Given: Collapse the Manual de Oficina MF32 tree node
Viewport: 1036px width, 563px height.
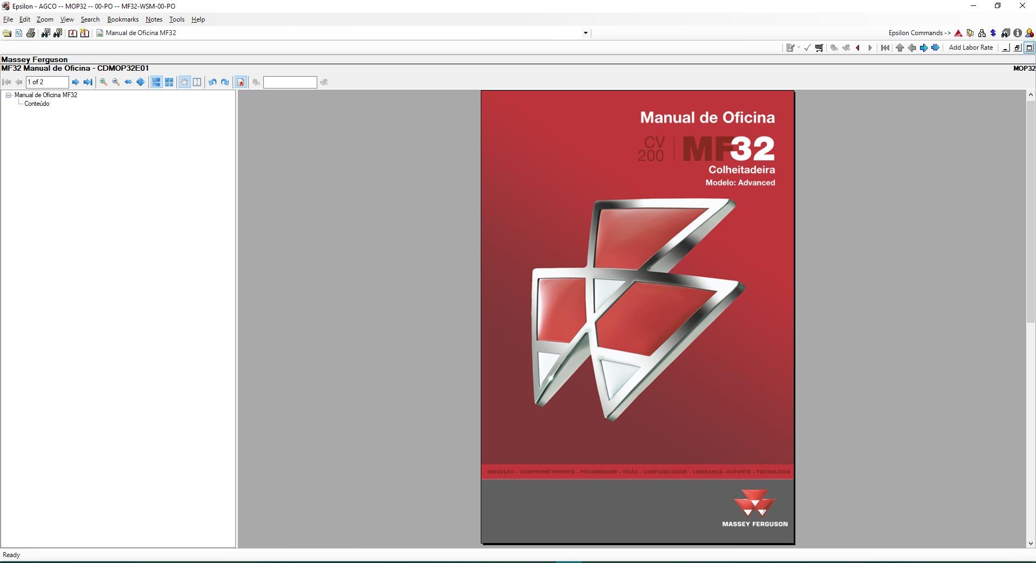Looking at the screenshot, I should pyautogui.click(x=9, y=95).
